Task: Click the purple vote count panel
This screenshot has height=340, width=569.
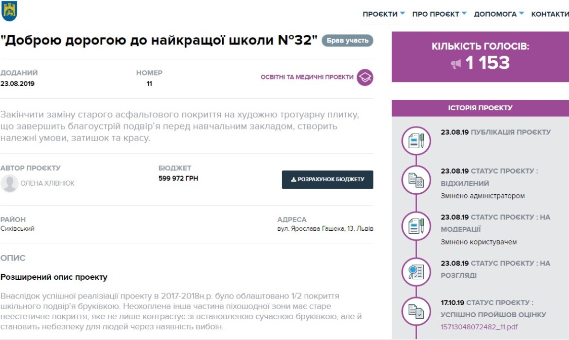Action: tap(480, 57)
